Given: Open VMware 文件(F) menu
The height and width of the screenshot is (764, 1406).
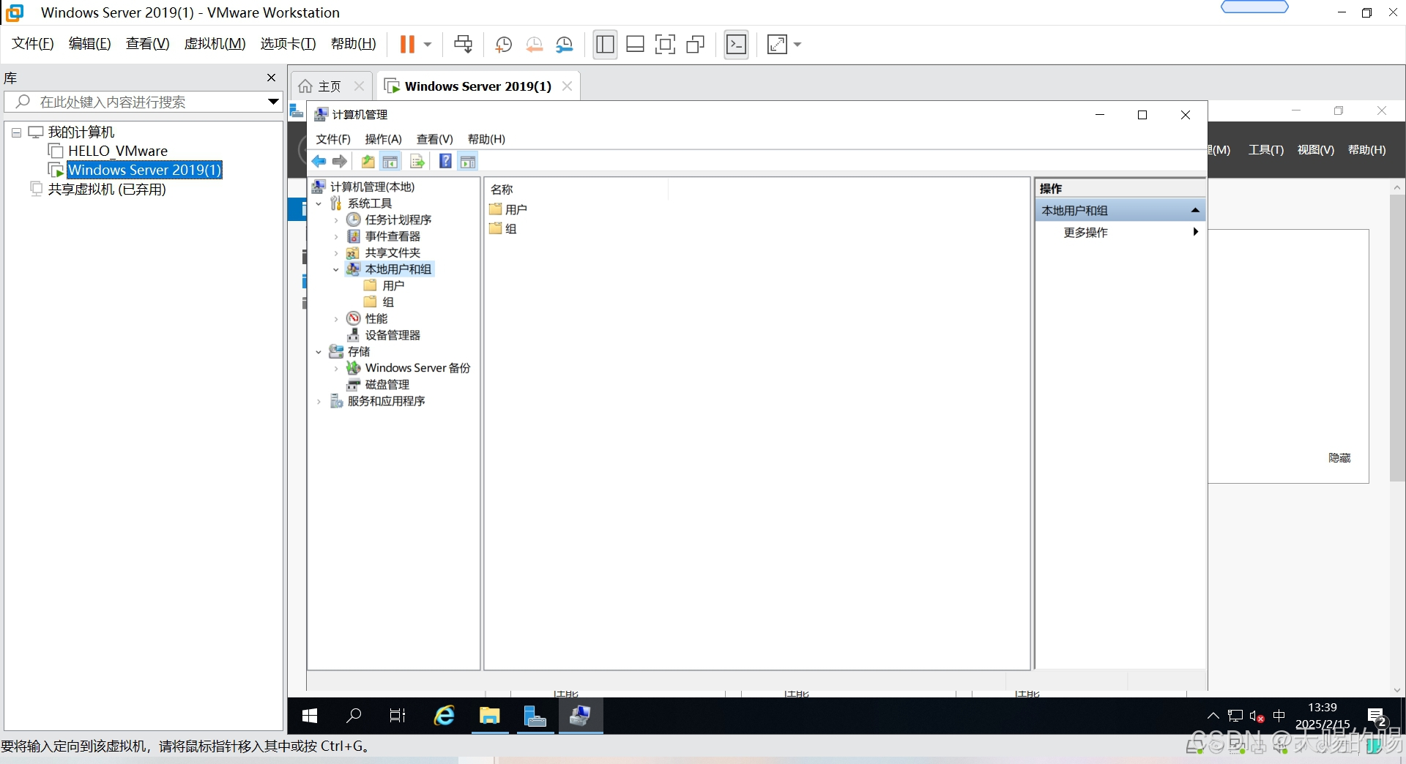Looking at the screenshot, I should pyautogui.click(x=33, y=44).
